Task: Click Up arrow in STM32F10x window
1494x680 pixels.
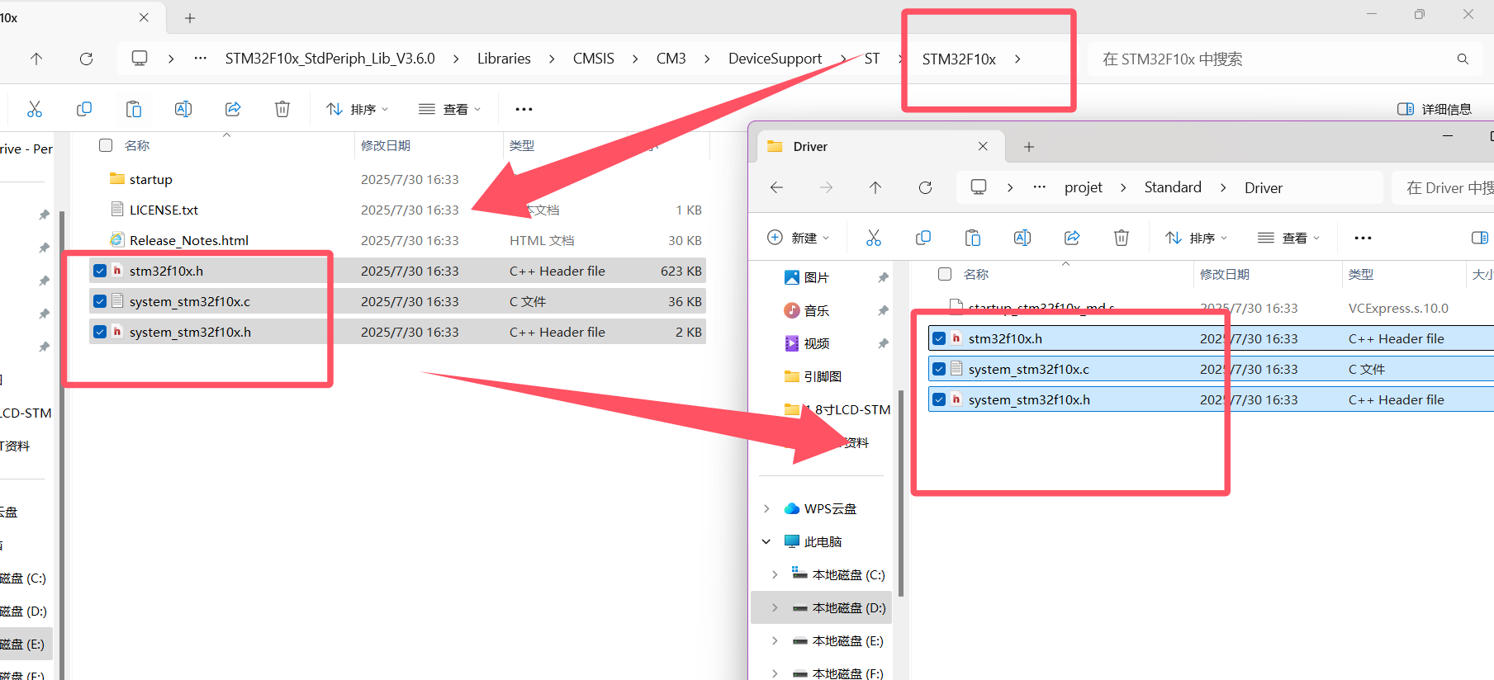Action: 36,59
